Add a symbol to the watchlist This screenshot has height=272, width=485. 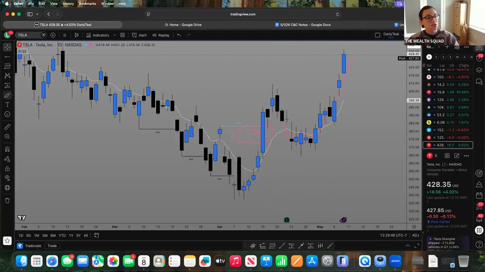point(447,47)
